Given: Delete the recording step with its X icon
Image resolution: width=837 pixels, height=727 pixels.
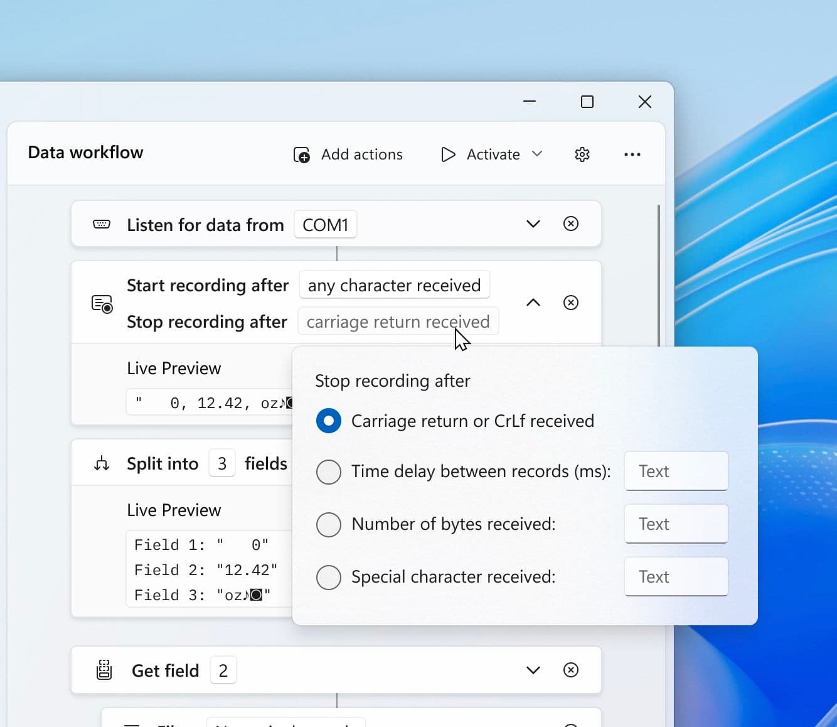Looking at the screenshot, I should pyautogui.click(x=570, y=303).
